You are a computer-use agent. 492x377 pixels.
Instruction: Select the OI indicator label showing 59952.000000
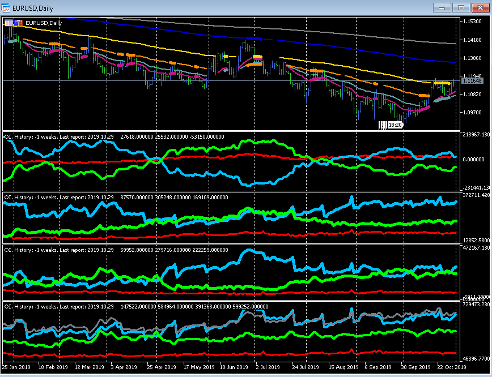click(116, 250)
